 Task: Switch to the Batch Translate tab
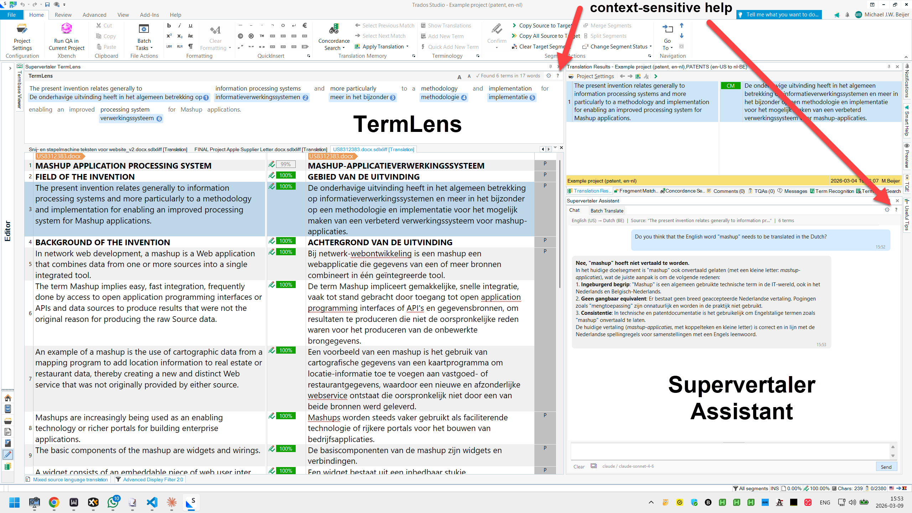pos(606,210)
